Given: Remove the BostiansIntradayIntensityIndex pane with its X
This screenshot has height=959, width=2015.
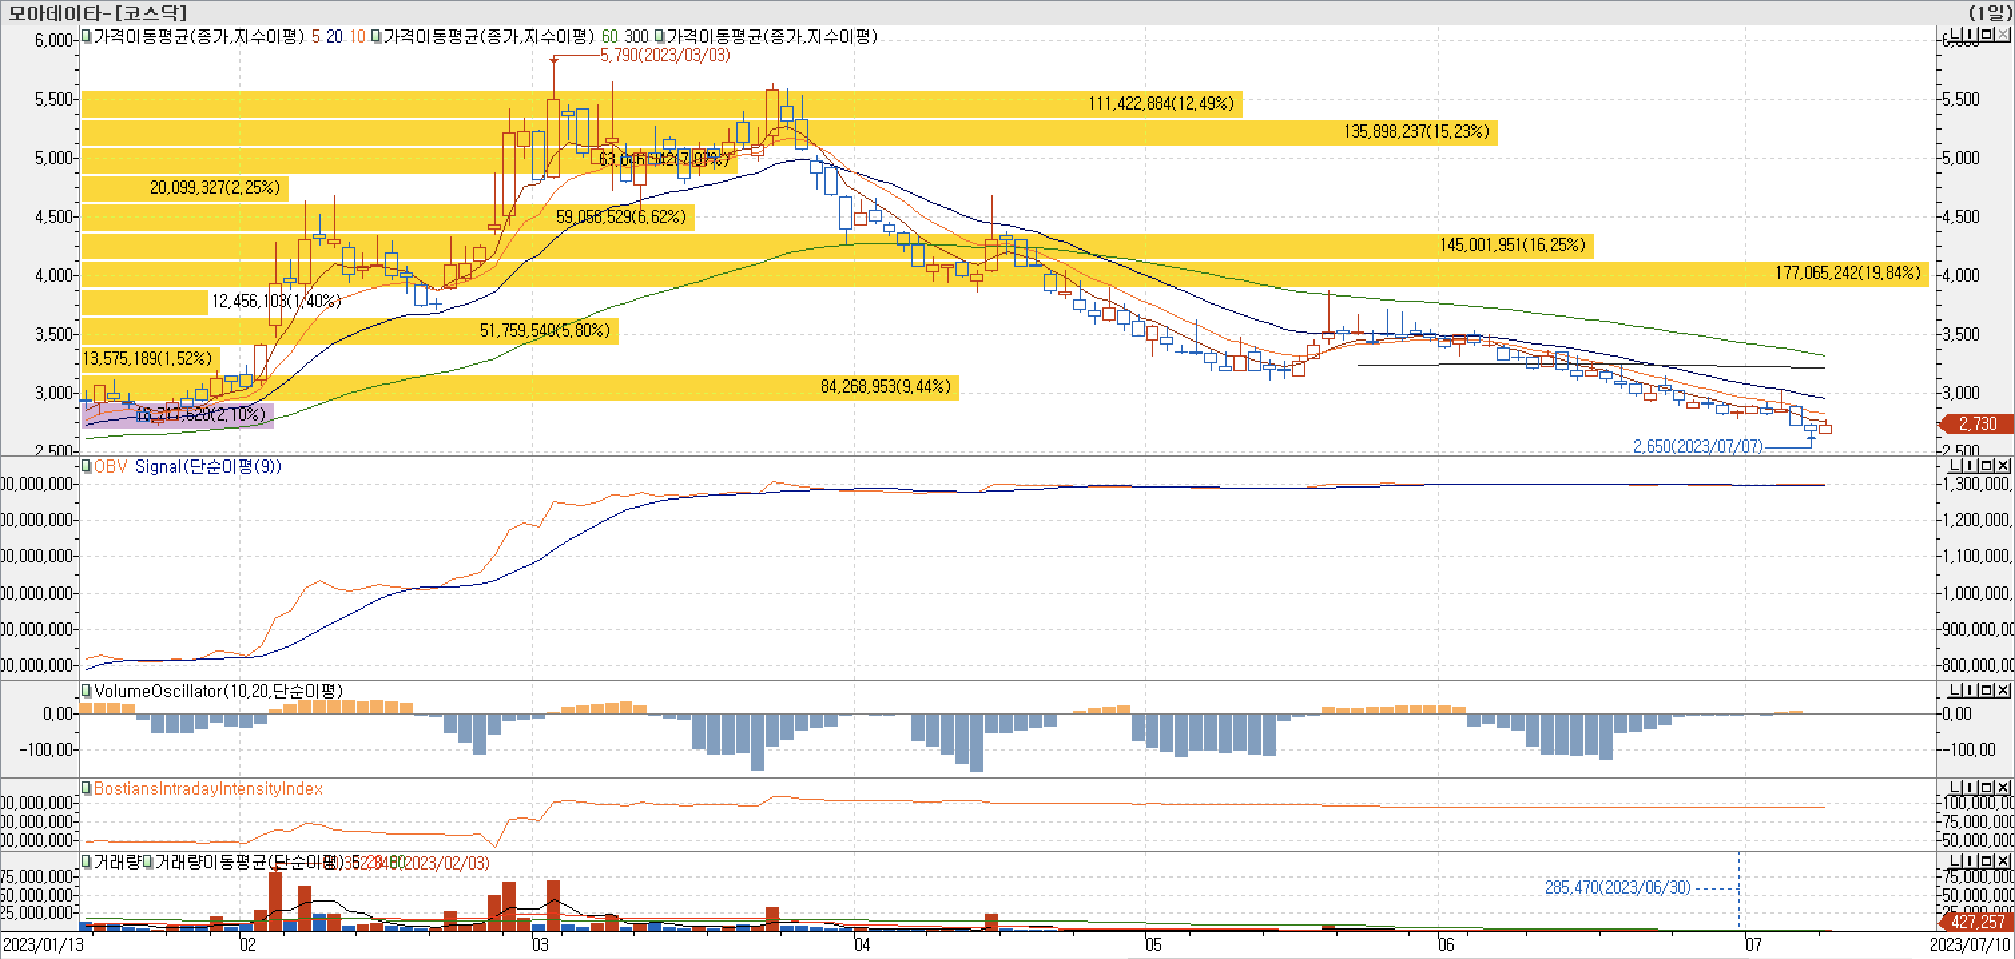Looking at the screenshot, I should (2002, 788).
